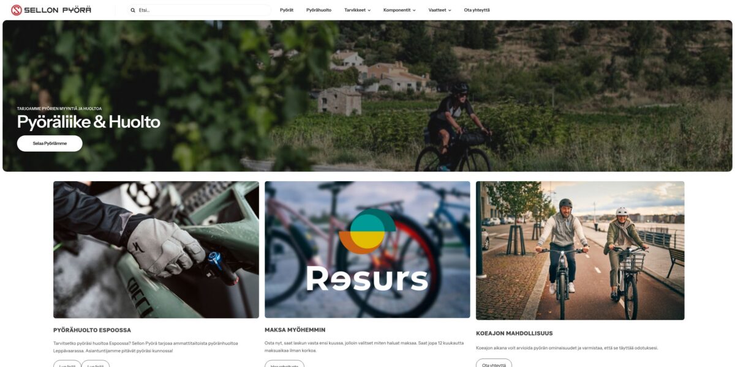Click the magnifier search icon
This screenshot has height=367, width=735.
(133, 10)
